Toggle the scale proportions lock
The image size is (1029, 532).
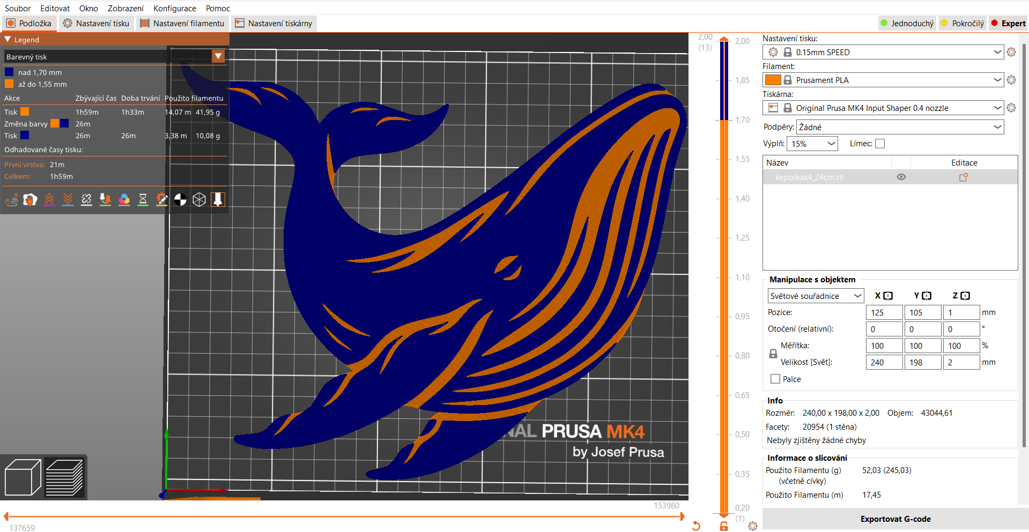(x=773, y=354)
